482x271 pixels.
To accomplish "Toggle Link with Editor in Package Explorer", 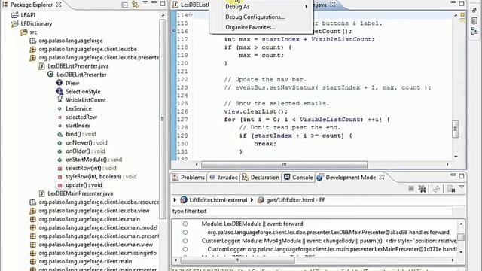I will (135, 5).
